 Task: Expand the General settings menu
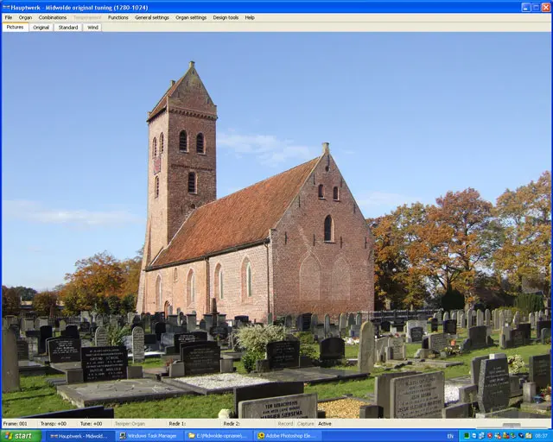click(151, 17)
